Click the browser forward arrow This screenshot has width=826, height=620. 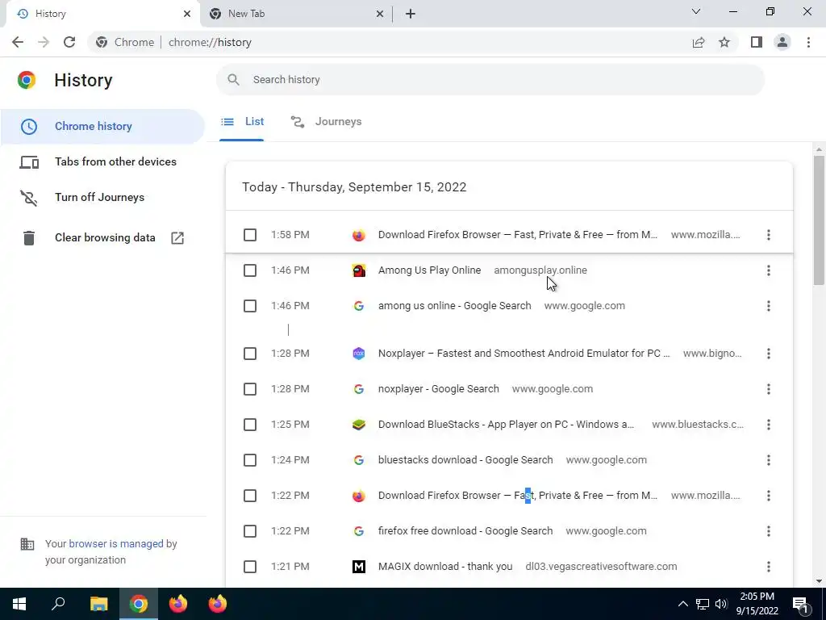[x=44, y=42]
